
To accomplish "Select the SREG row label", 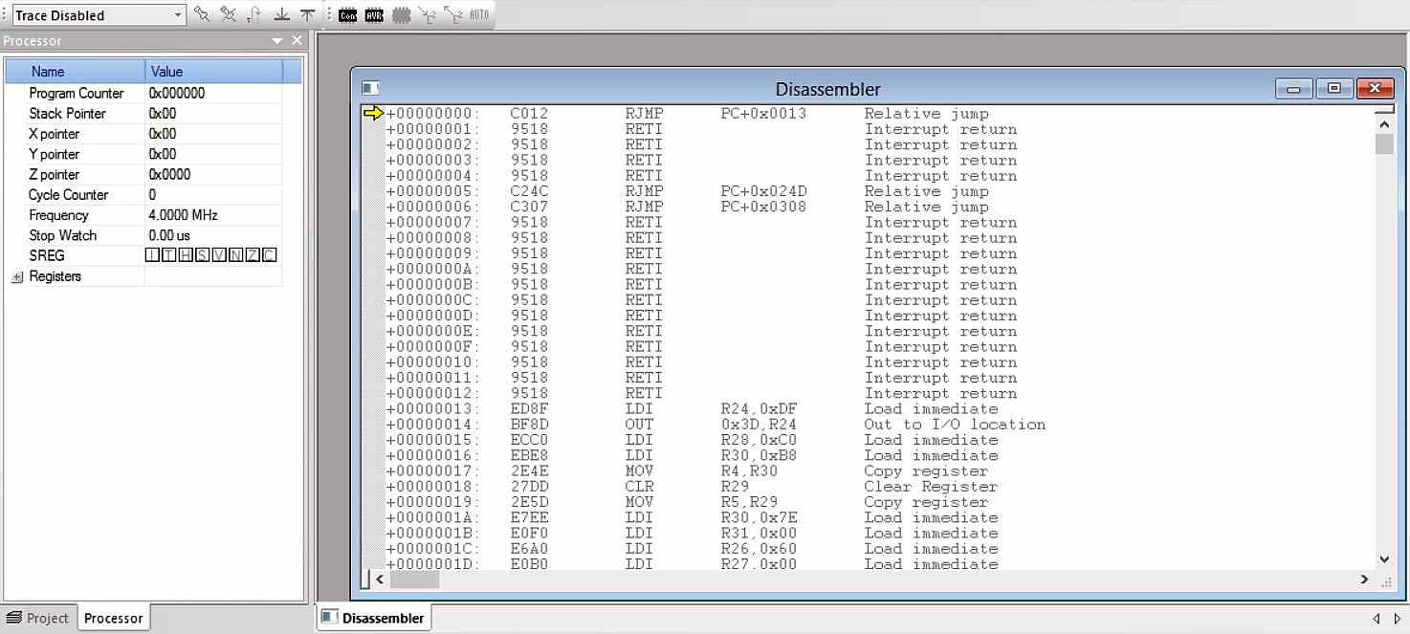I will (47, 255).
